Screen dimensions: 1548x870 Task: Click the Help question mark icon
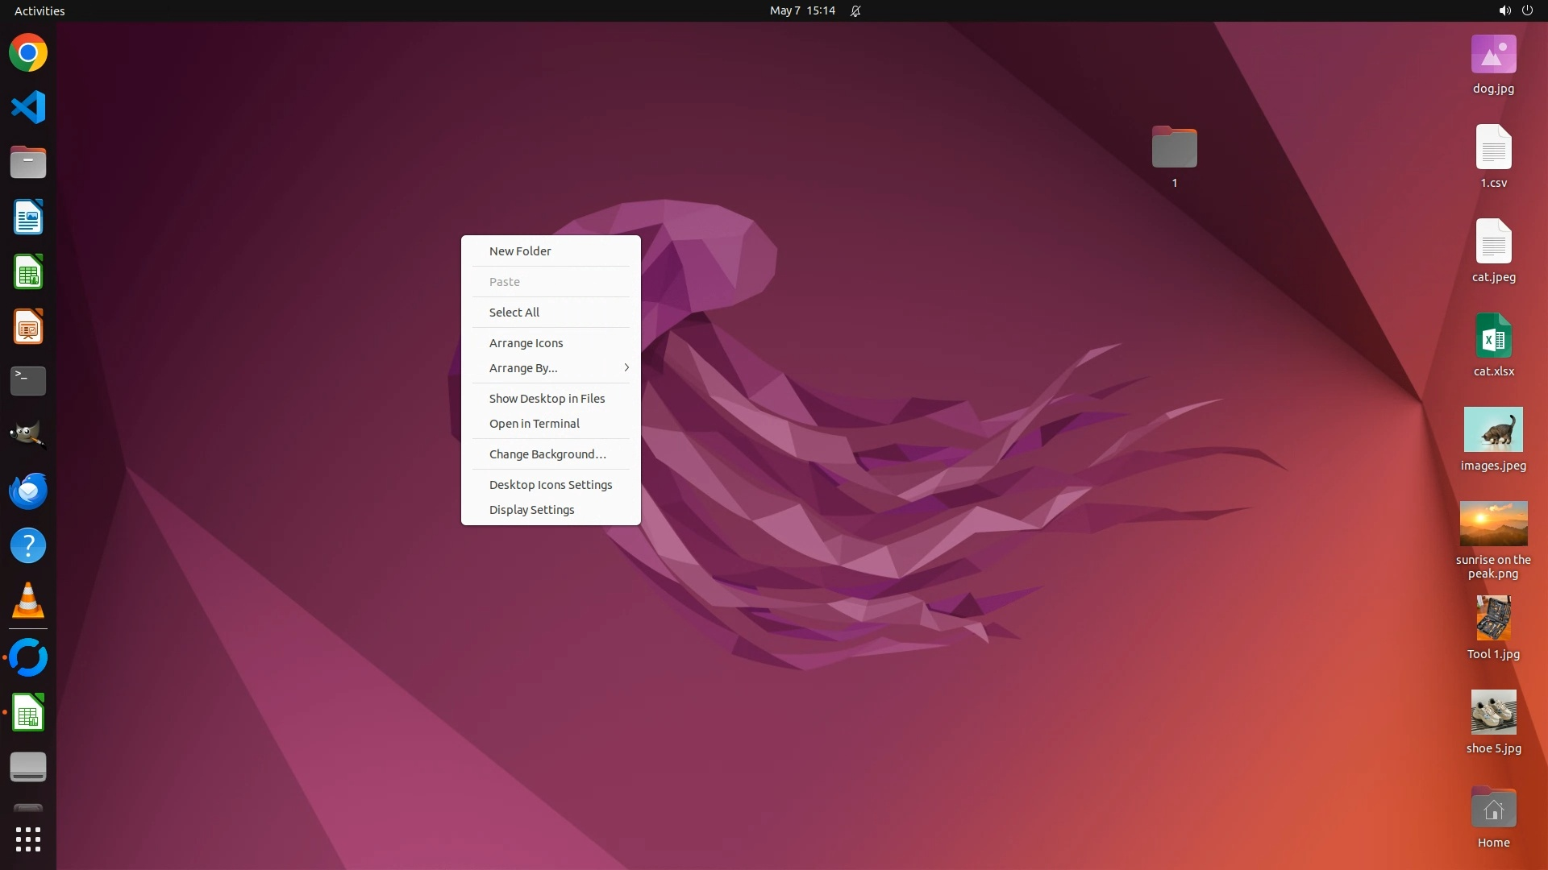(28, 546)
